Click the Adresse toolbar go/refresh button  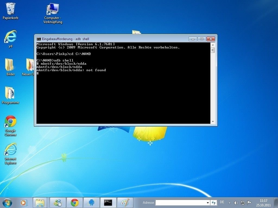pos(214,203)
